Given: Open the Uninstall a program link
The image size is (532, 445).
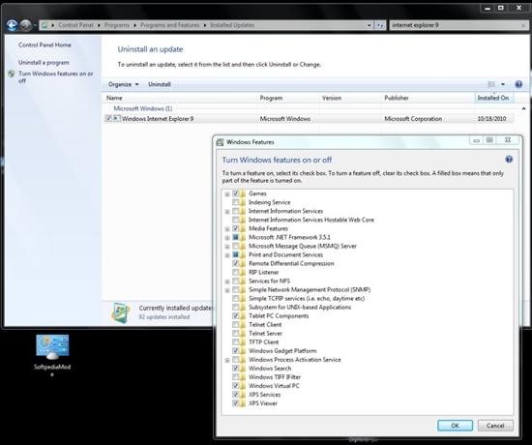Looking at the screenshot, I should point(44,63).
